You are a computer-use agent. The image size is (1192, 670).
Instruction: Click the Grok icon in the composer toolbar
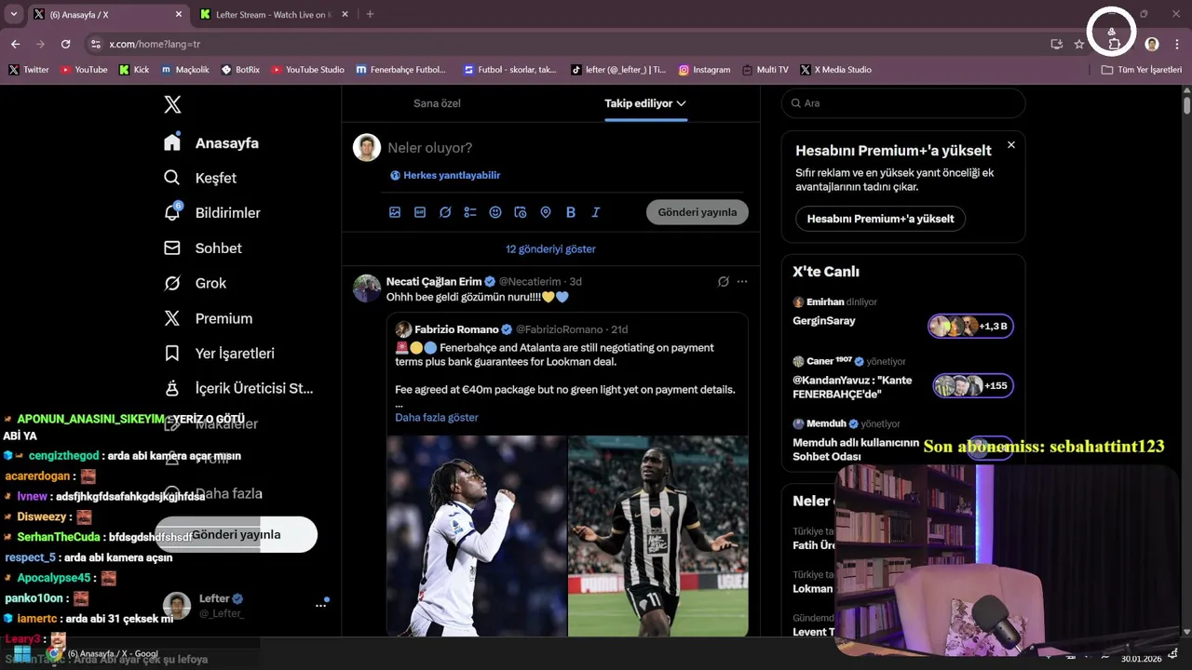tap(445, 212)
